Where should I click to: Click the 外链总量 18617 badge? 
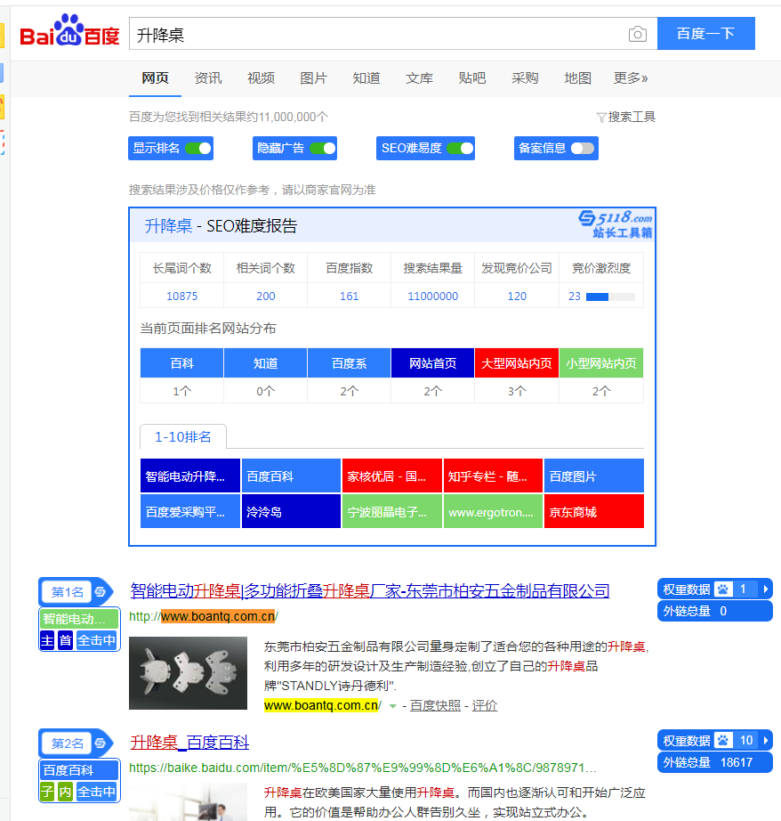715,762
